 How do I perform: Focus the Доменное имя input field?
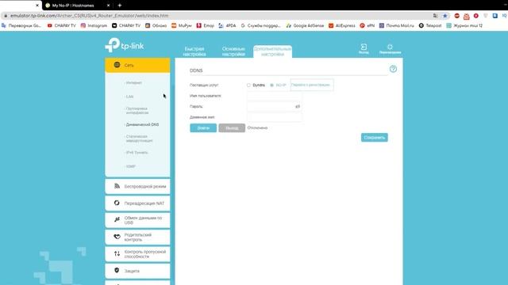point(275,117)
